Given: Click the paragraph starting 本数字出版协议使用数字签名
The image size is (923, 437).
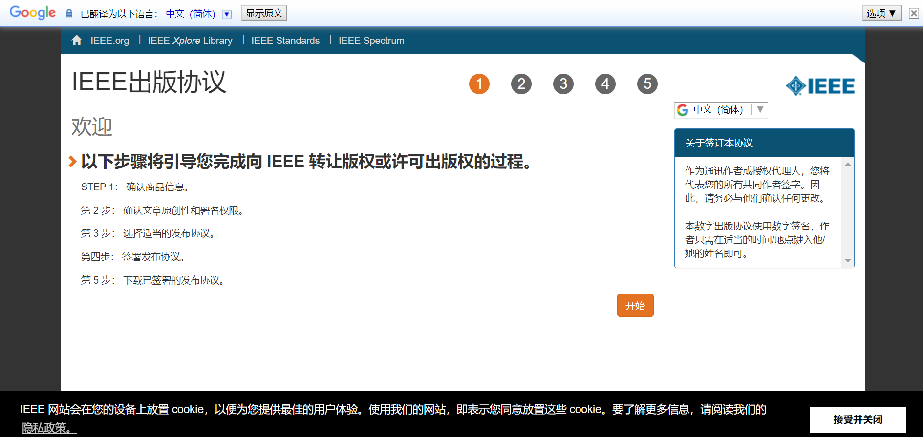Looking at the screenshot, I should click(757, 240).
